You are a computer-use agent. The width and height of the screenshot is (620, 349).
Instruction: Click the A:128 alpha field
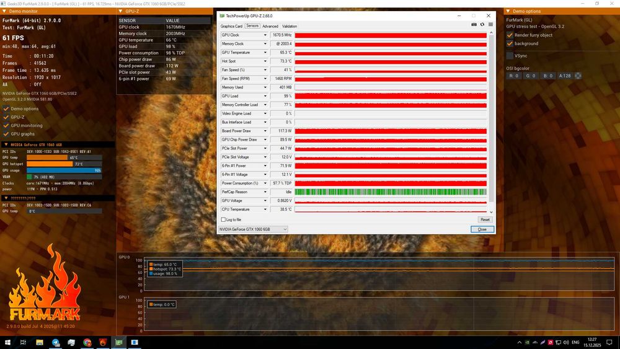[x=565, y=76]
